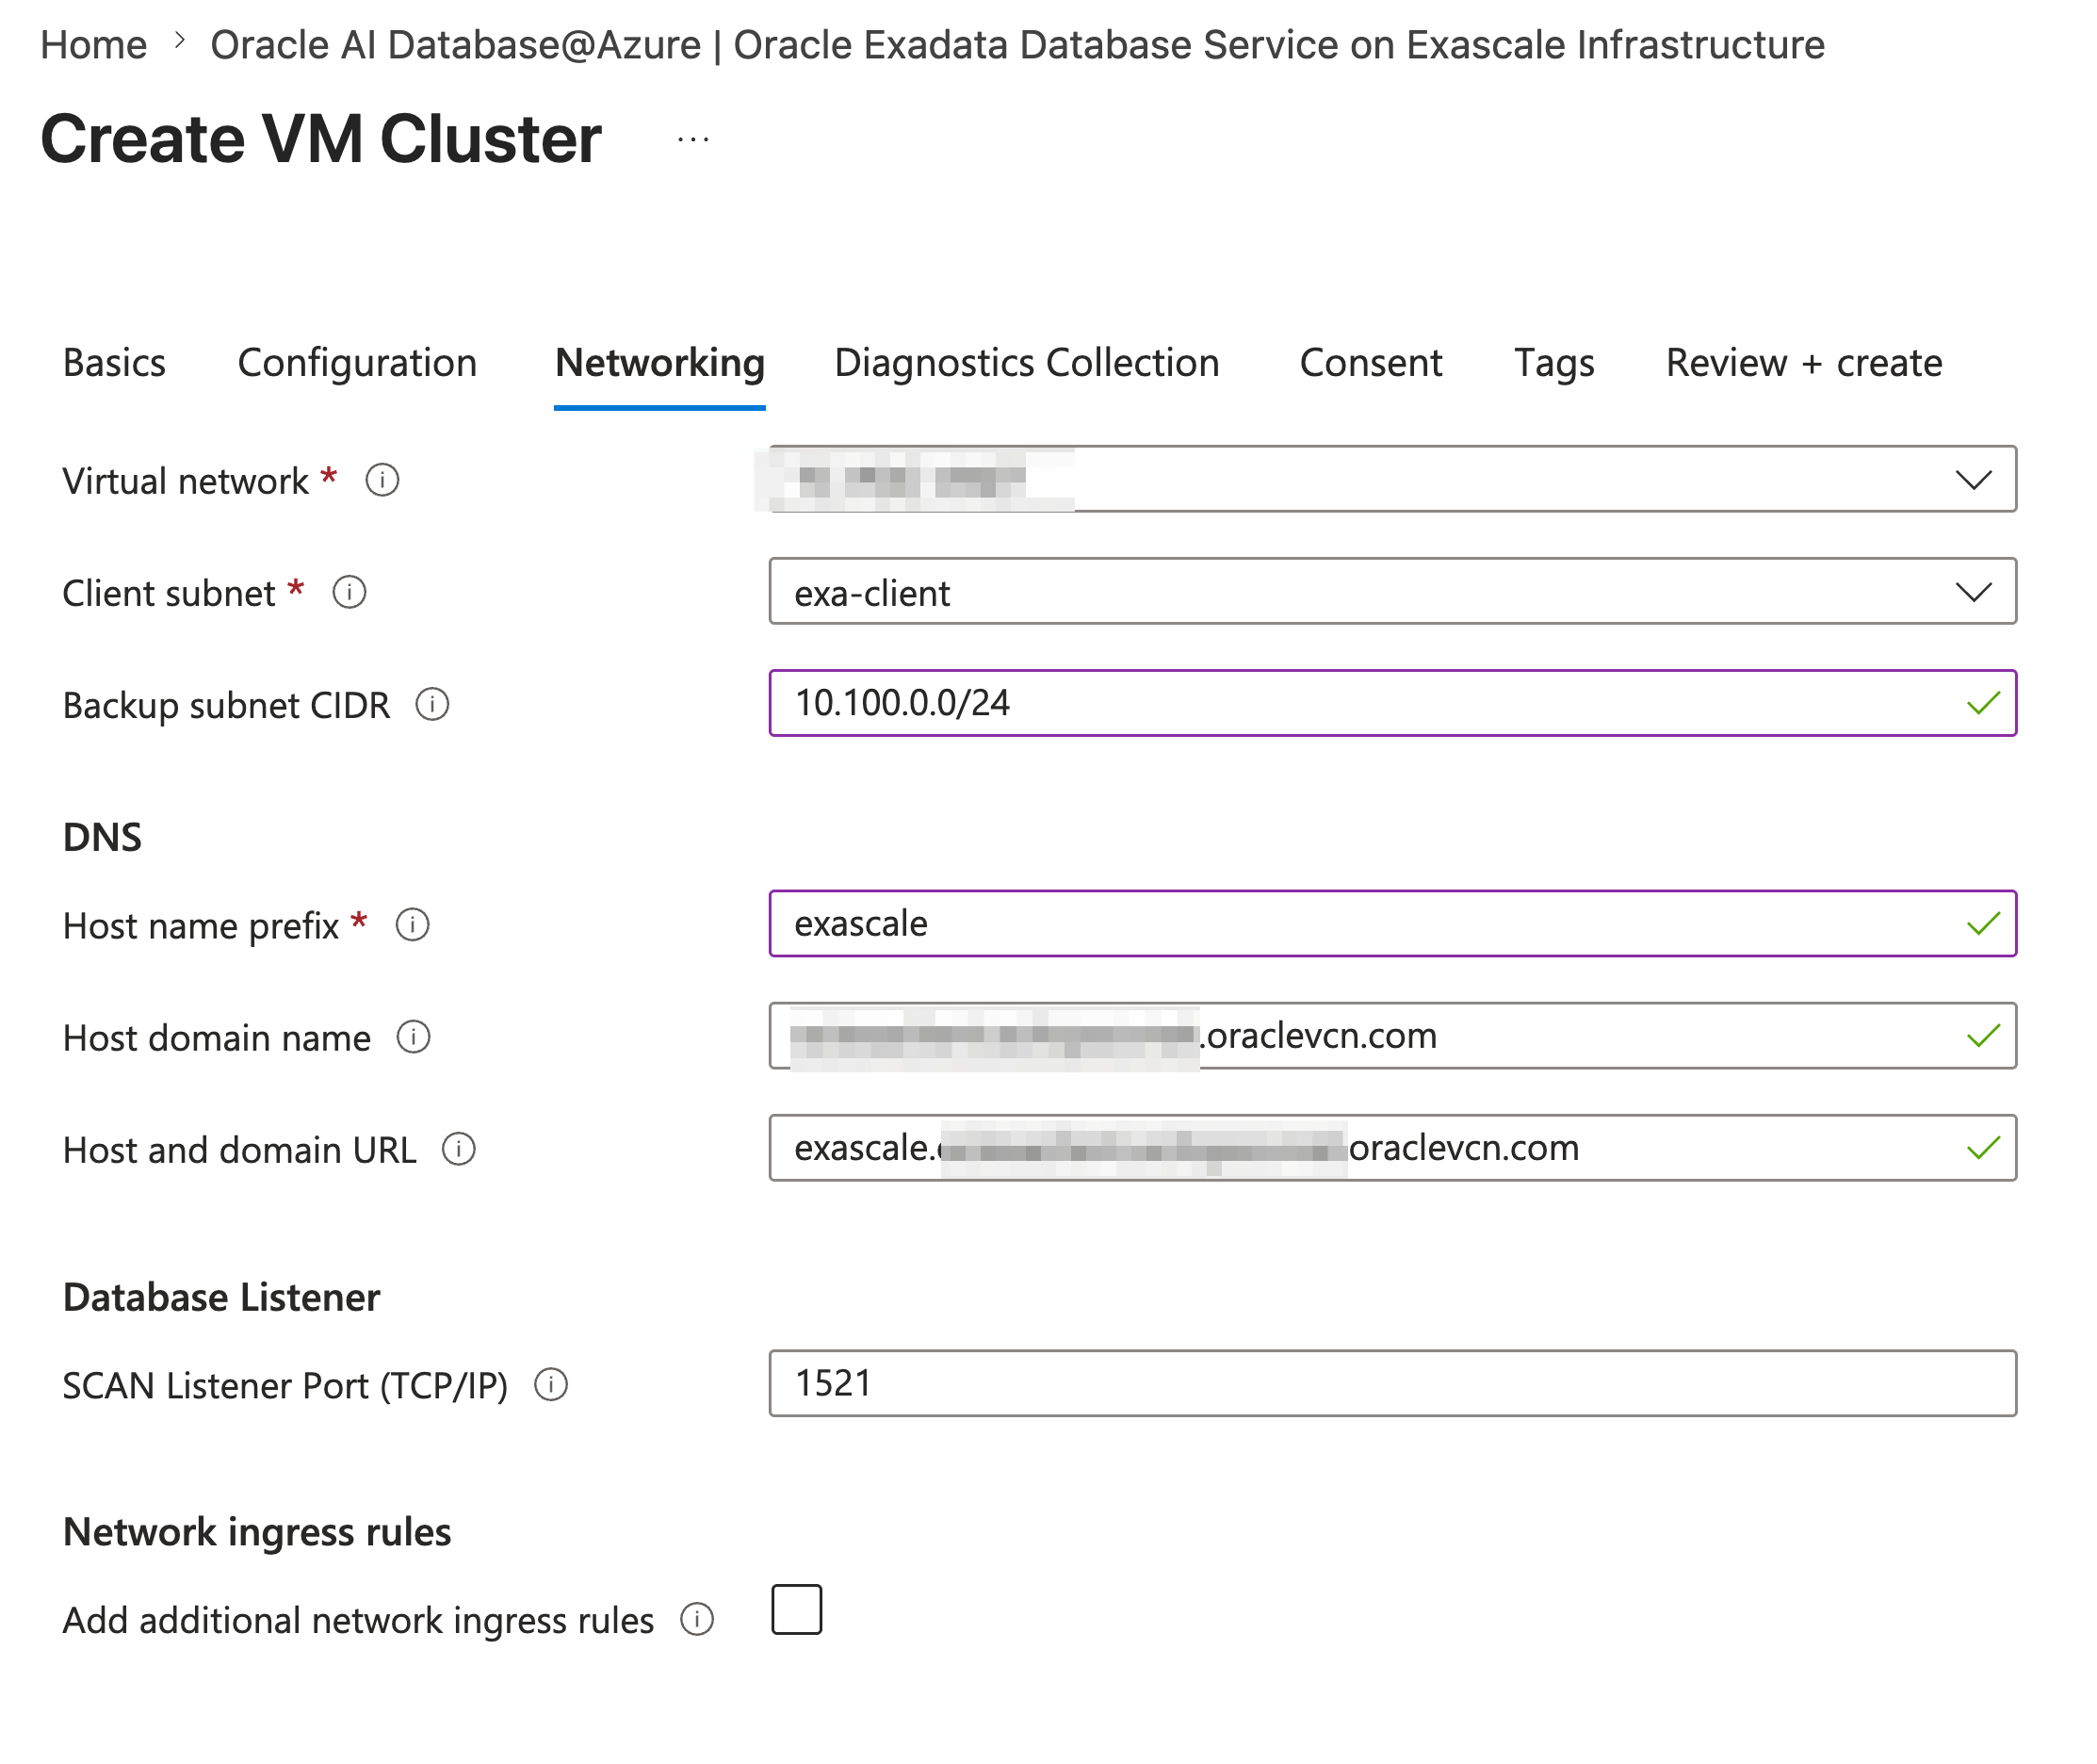
Task: Click info icon beside Virtual network
Action: 382,481
